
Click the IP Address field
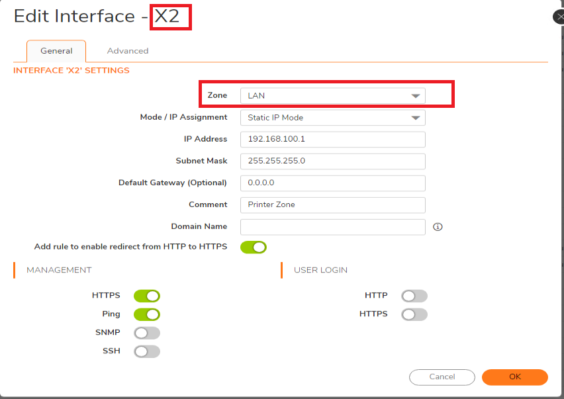332,140
